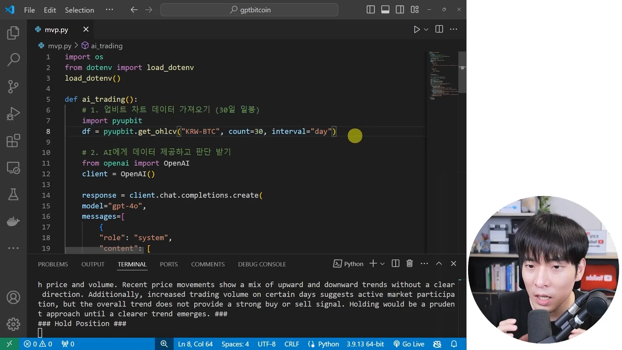Select the Run and Debug sidebar icon

[13, 113]
